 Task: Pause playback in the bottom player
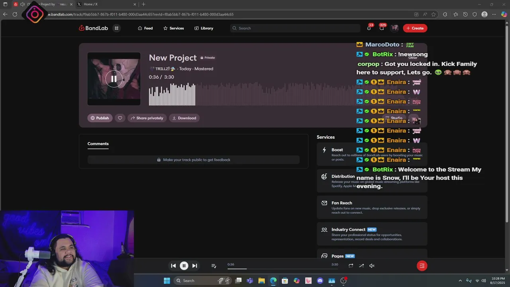pos(184,266)
